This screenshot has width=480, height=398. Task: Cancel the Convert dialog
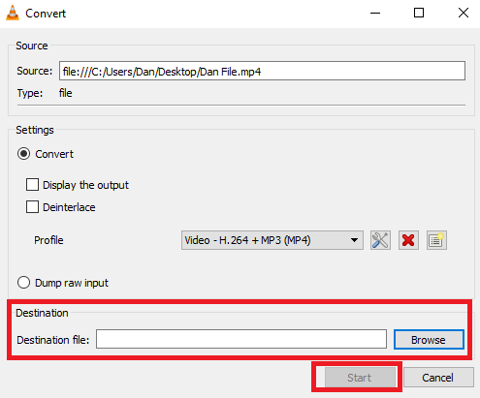[438, 378]
